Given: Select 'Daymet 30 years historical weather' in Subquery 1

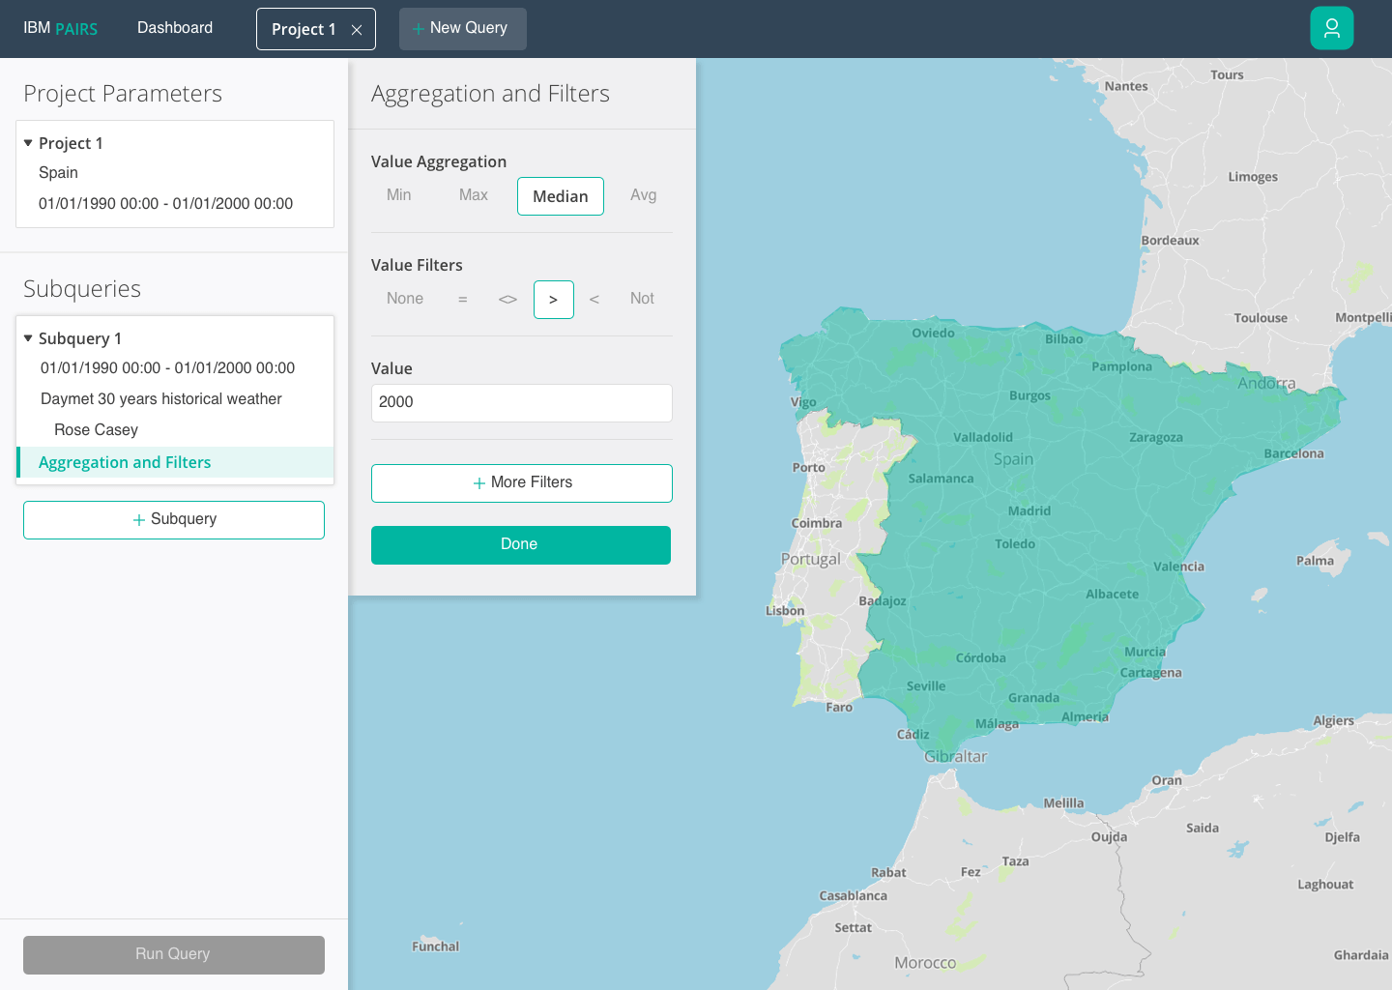Looking at the screenshot, I should [x=160, y=398].
